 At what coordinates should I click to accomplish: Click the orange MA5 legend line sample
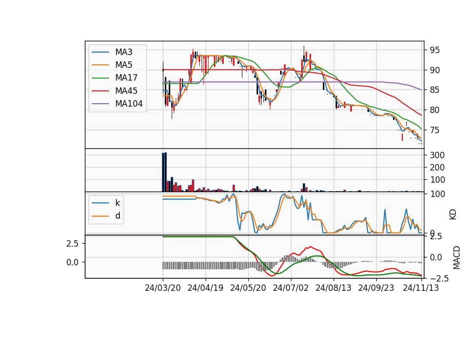click(x=100, y=65)
